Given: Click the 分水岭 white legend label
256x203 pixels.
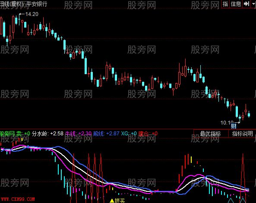Looking at the screenshot, I should [x=40, y=134].
